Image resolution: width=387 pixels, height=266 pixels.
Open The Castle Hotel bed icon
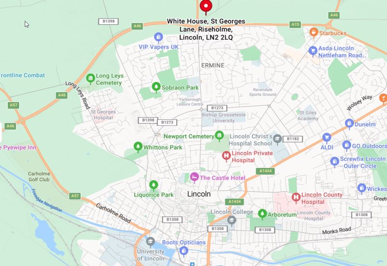(194, 178)
